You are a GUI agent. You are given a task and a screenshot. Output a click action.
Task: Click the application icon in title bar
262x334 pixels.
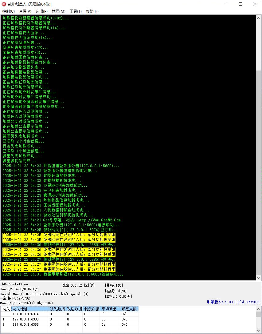[4, 4]
